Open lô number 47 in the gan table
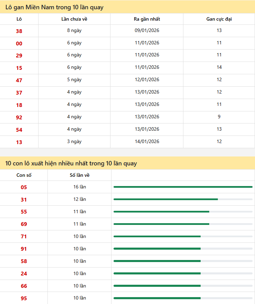Screen dimensions: 255x304 19,80
